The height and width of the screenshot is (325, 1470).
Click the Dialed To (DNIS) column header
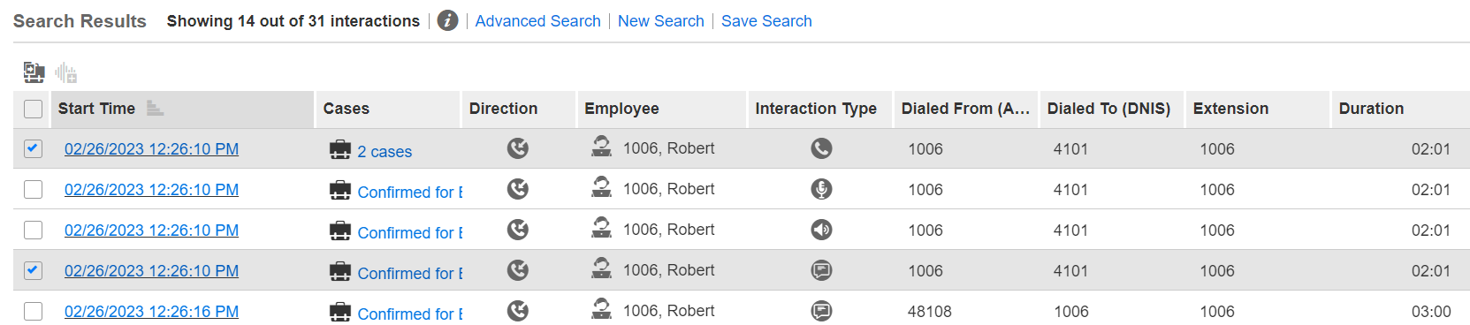point(1112,110)
